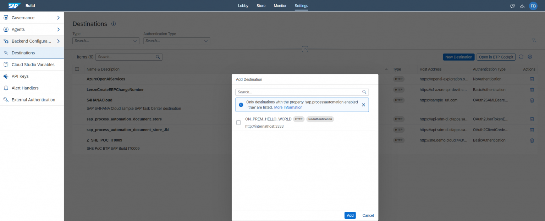Click the Add button
Screen dimensions: 545x221
pos(350,215)
